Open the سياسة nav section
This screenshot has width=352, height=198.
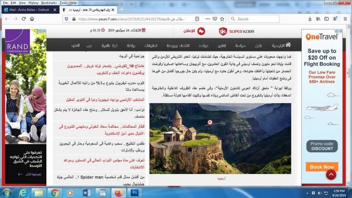(x=241, y=45)
